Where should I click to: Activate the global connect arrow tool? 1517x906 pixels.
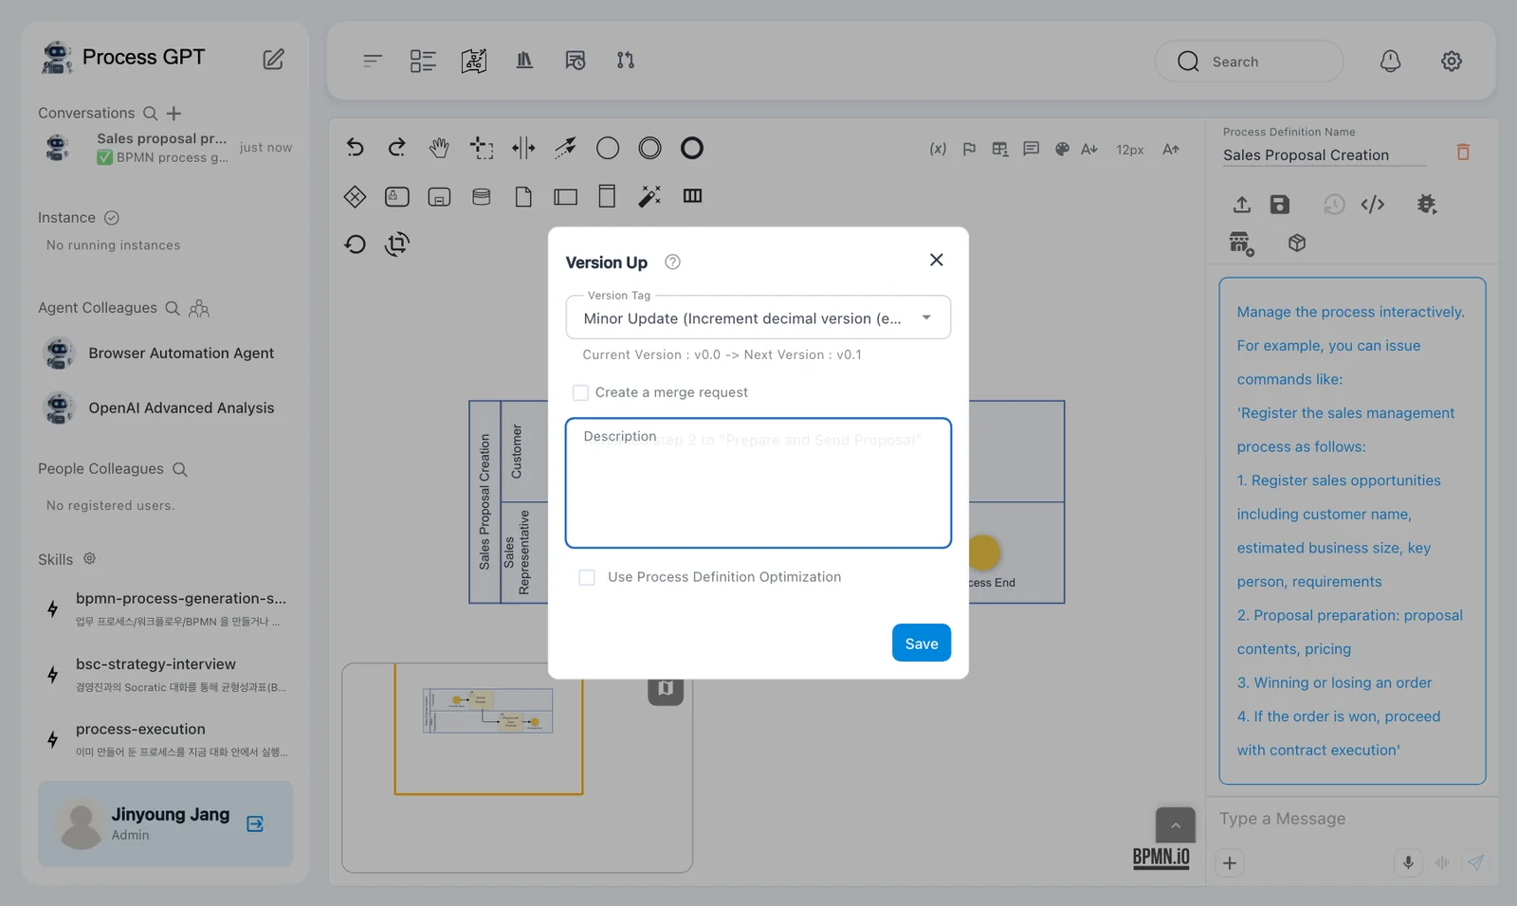pos(566,148)
